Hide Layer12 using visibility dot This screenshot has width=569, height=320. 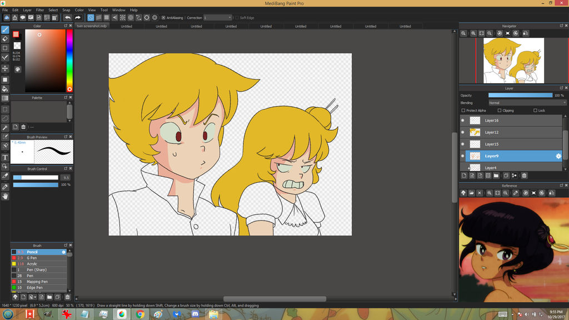[x=463, y=132]
